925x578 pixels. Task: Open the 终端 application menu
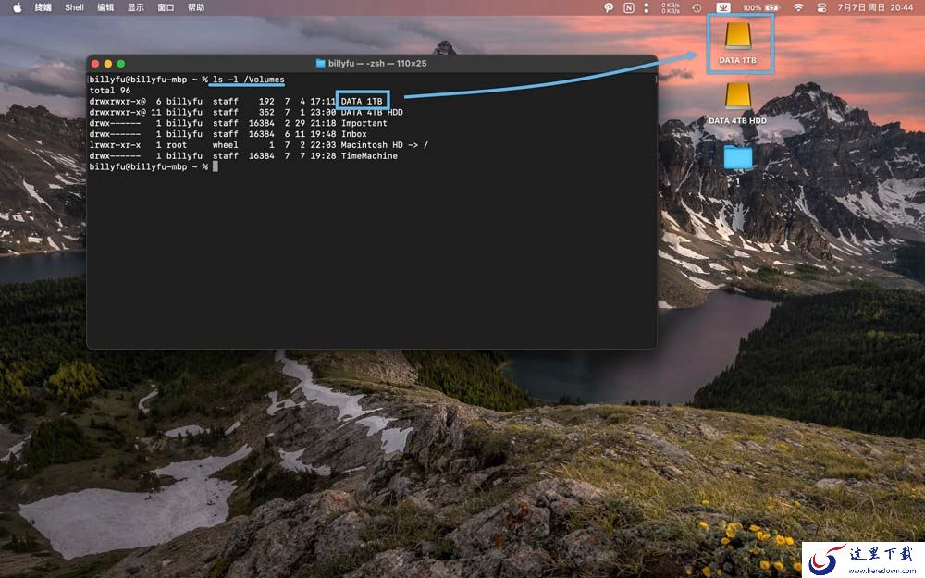tap(43, 7)
